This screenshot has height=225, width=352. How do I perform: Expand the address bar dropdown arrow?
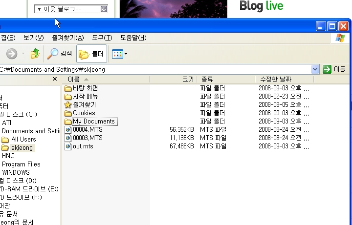tap(315, 69)
